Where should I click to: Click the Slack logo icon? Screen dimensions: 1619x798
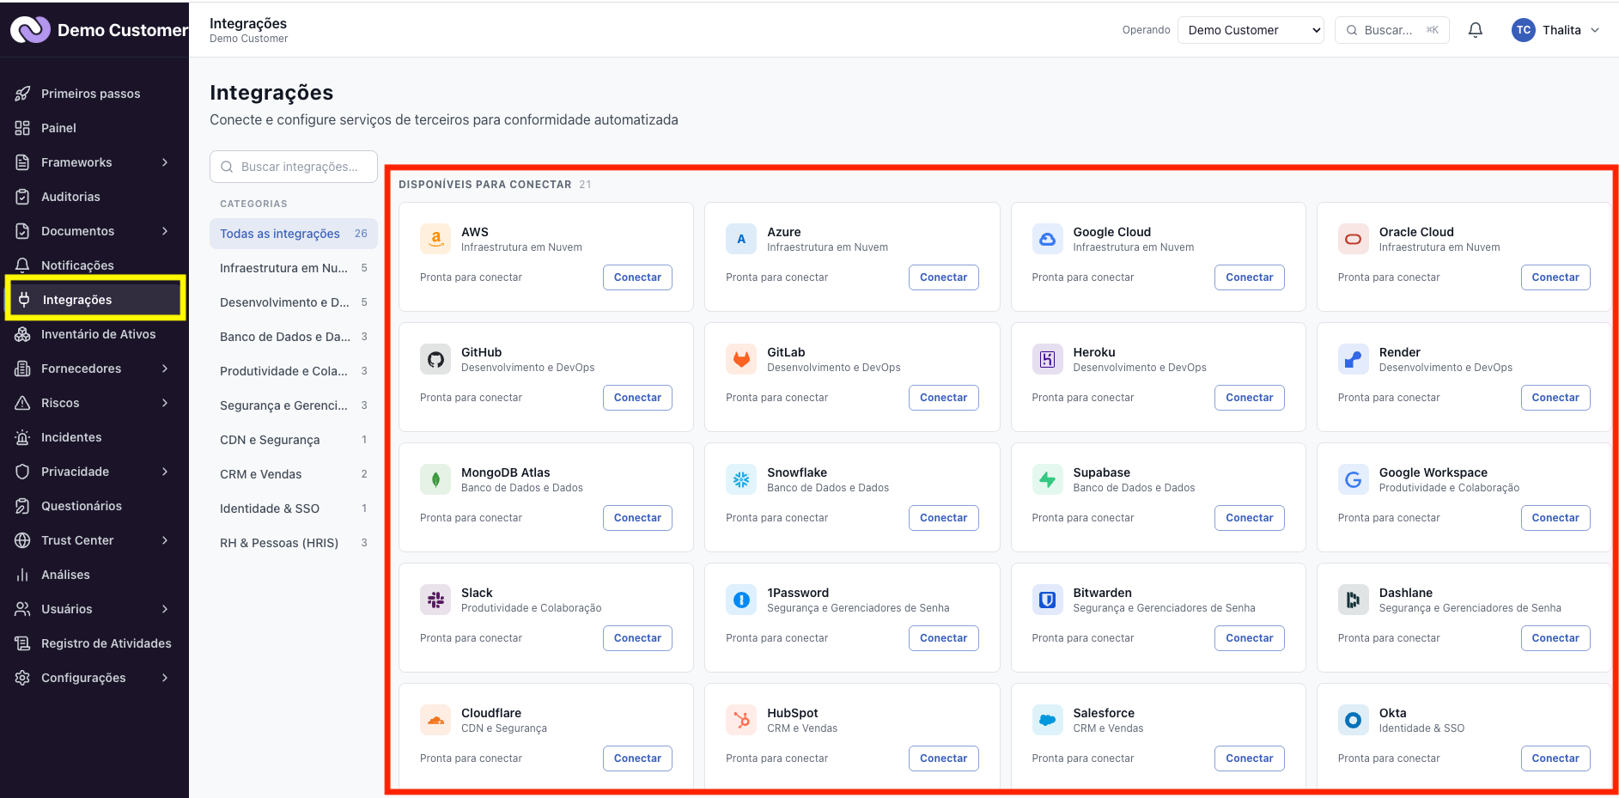(435, 600)
